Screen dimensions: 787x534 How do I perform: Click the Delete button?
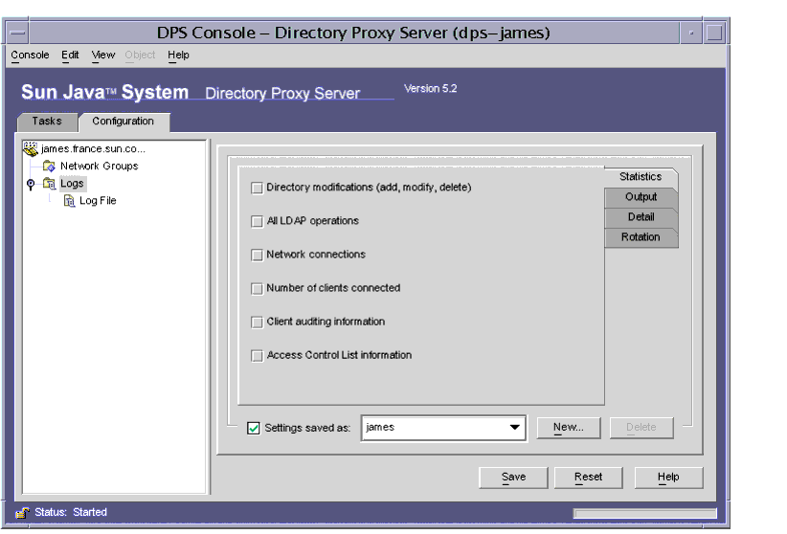tap(641, 428)
